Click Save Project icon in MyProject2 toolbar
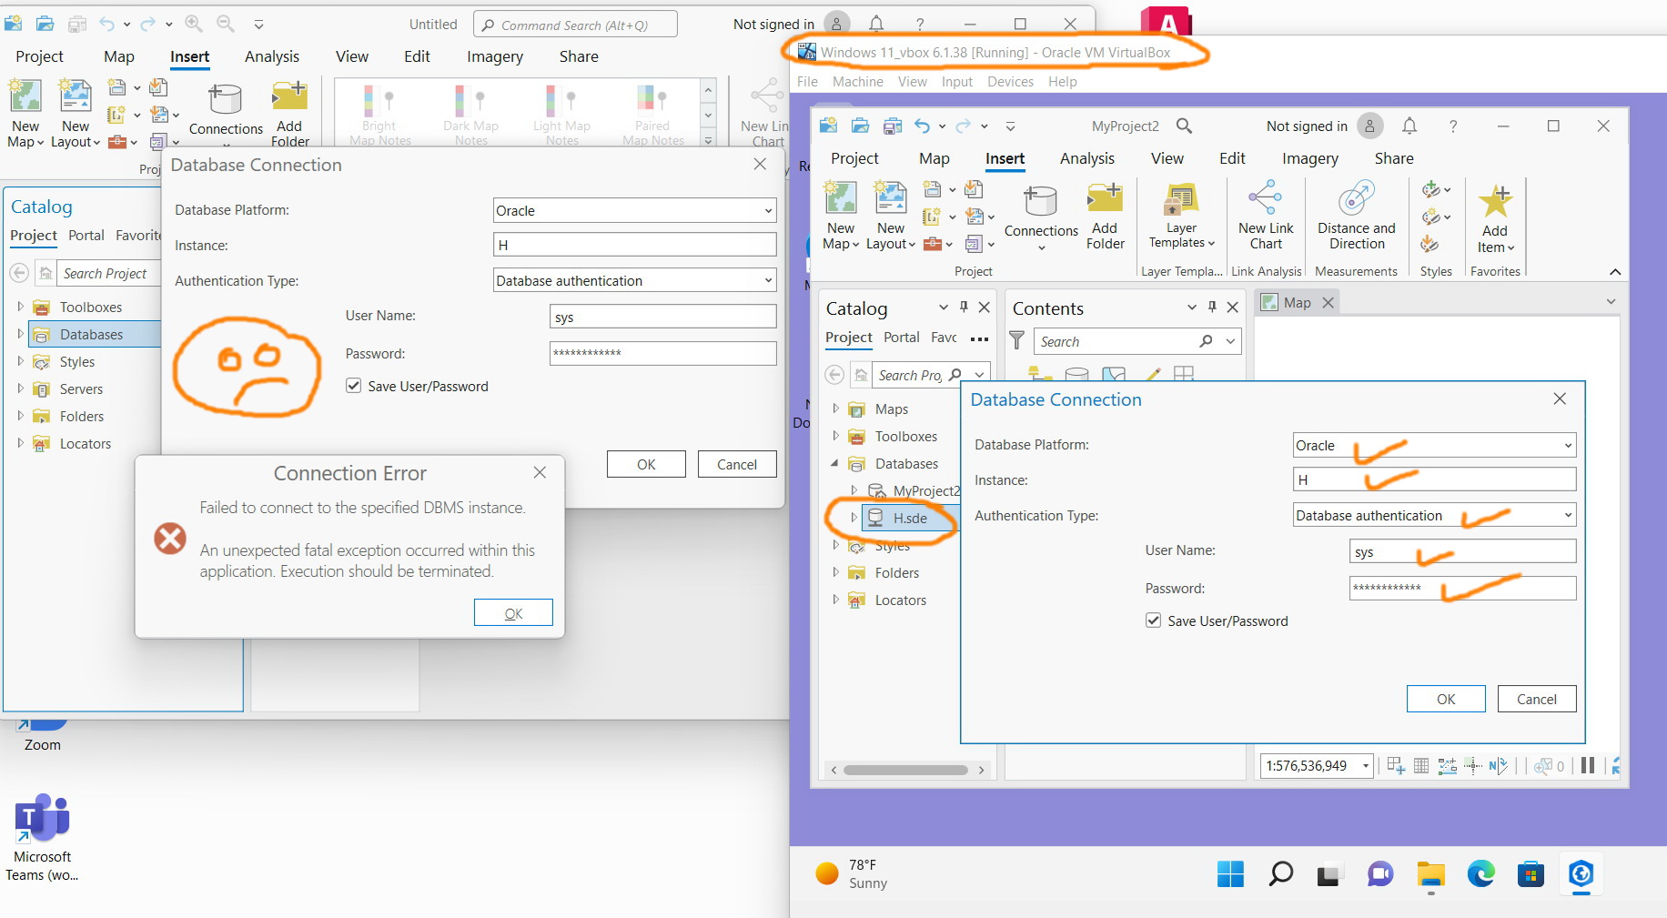Image resolution: width=1667 pixels, height=918 pixels. point(892,126)
